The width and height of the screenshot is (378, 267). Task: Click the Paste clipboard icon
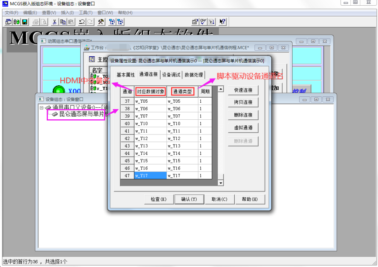[70, 22]
